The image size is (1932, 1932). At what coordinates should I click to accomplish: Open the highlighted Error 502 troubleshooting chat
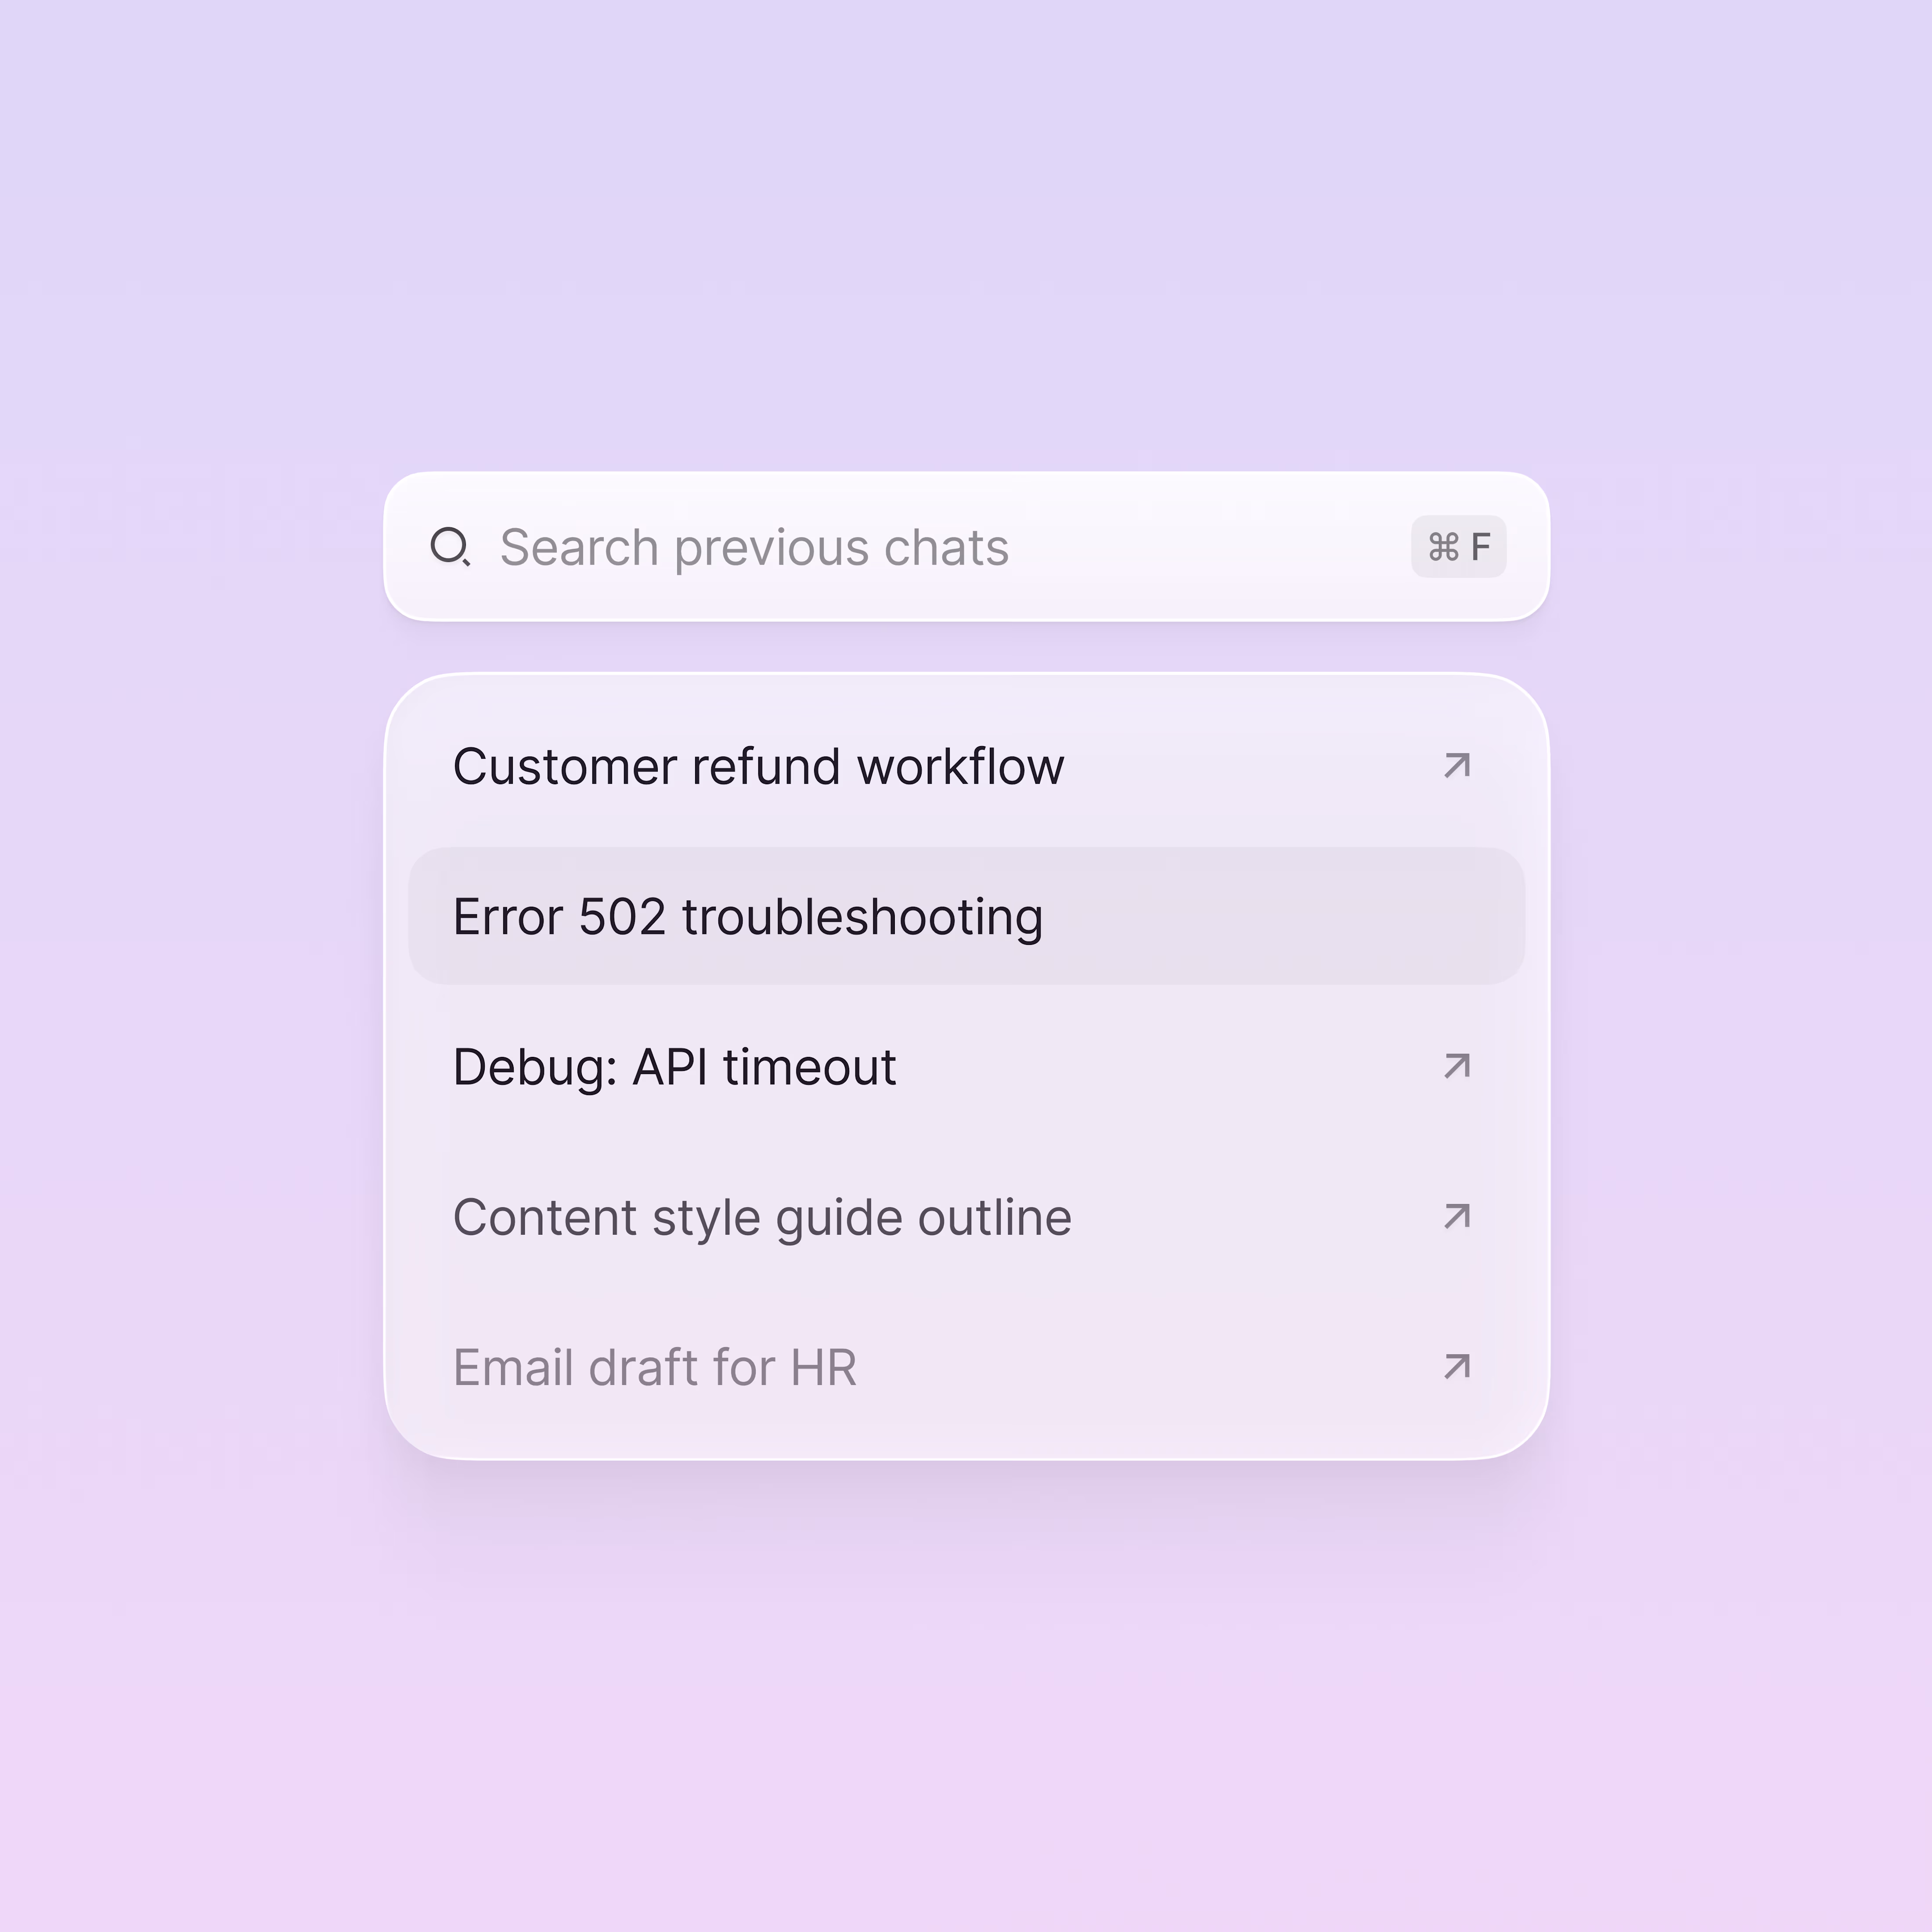pos(966,916)
